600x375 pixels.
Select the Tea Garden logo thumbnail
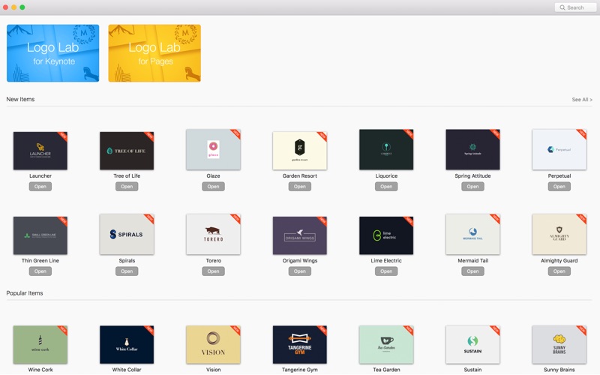point(386,345)
